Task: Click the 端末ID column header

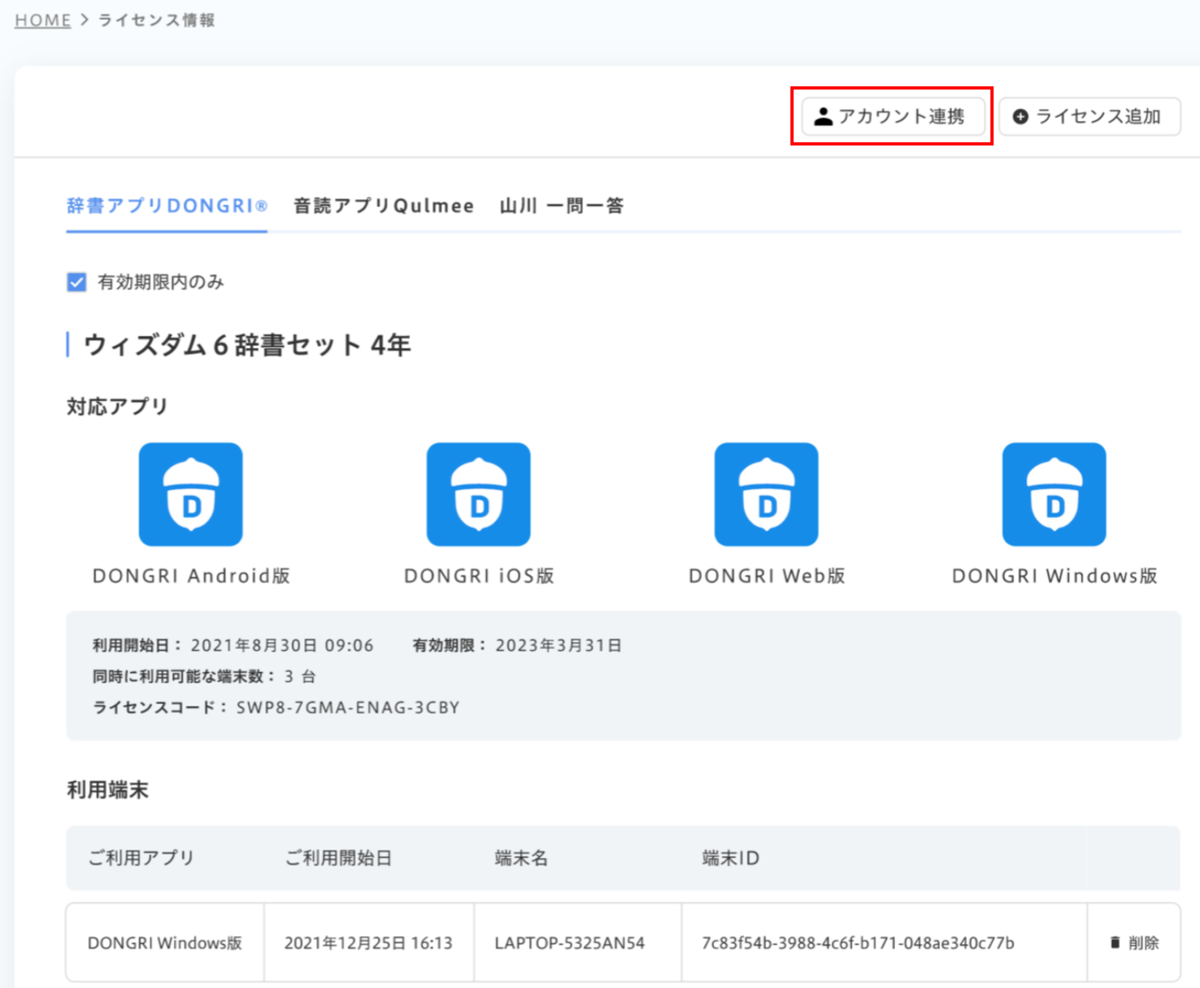Action: click(730, 858)
